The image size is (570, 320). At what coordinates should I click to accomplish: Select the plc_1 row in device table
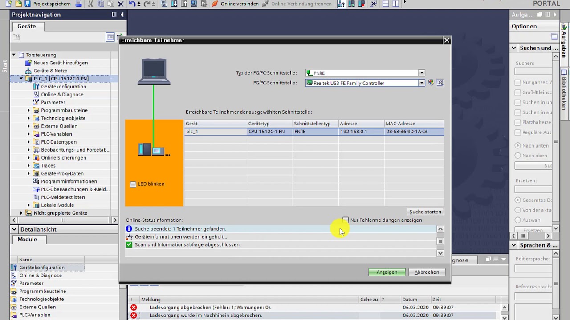click(x=314, y=132)
